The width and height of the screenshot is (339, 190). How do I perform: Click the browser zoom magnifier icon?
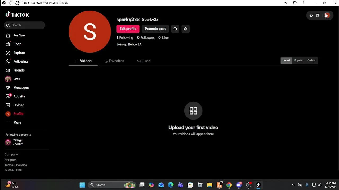tap(286, 3)
